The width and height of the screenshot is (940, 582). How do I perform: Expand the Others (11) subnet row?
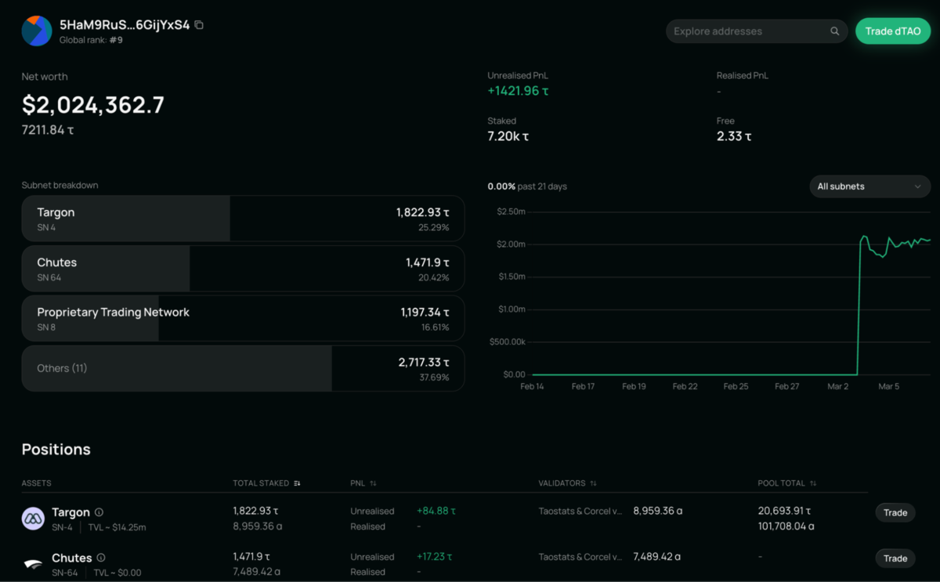243,368
